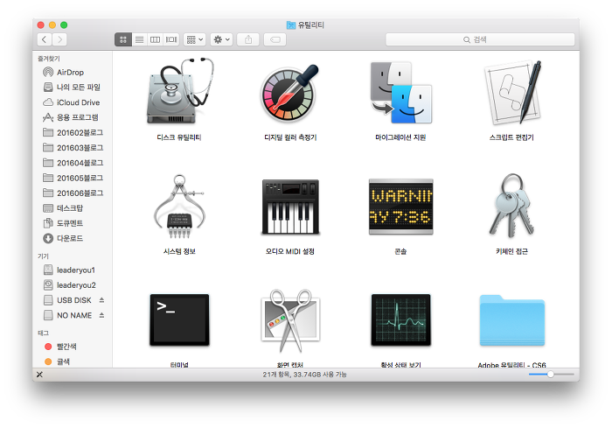This screenshot has height=428, width=612.
Task: Select NO NAME volume in sidebar
Action: click(67, 315)
